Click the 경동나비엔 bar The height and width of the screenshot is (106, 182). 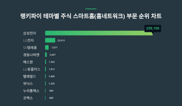[46, 55]
